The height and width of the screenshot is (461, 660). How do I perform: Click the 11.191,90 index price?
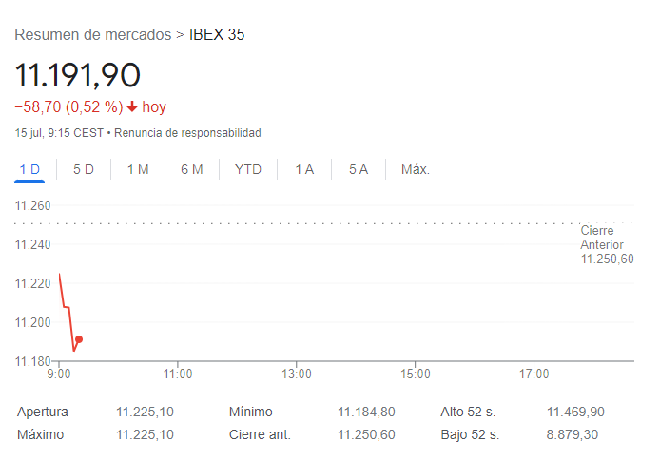coord(78,74)
